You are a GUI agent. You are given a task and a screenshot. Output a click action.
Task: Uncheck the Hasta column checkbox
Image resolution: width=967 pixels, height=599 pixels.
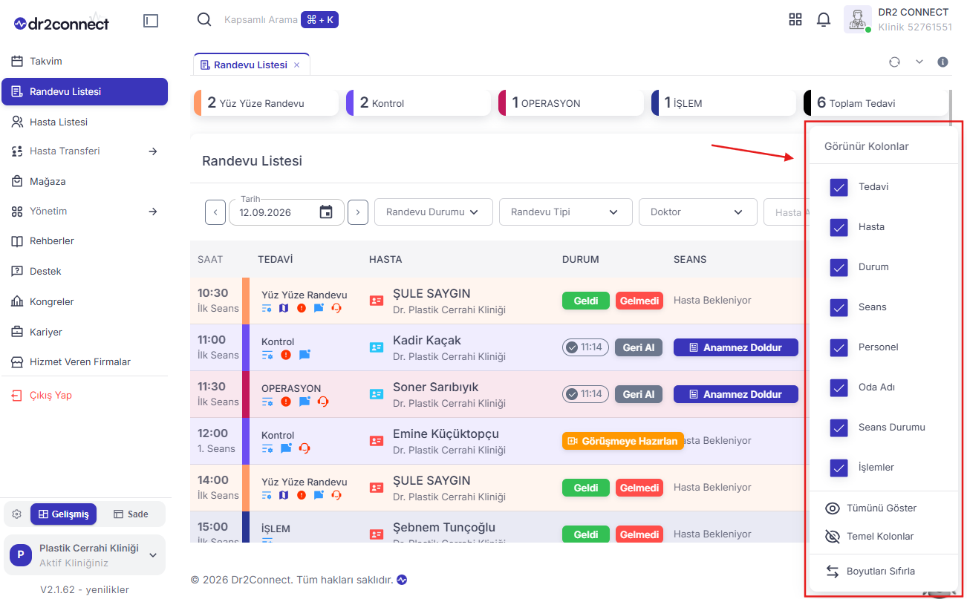839,227
